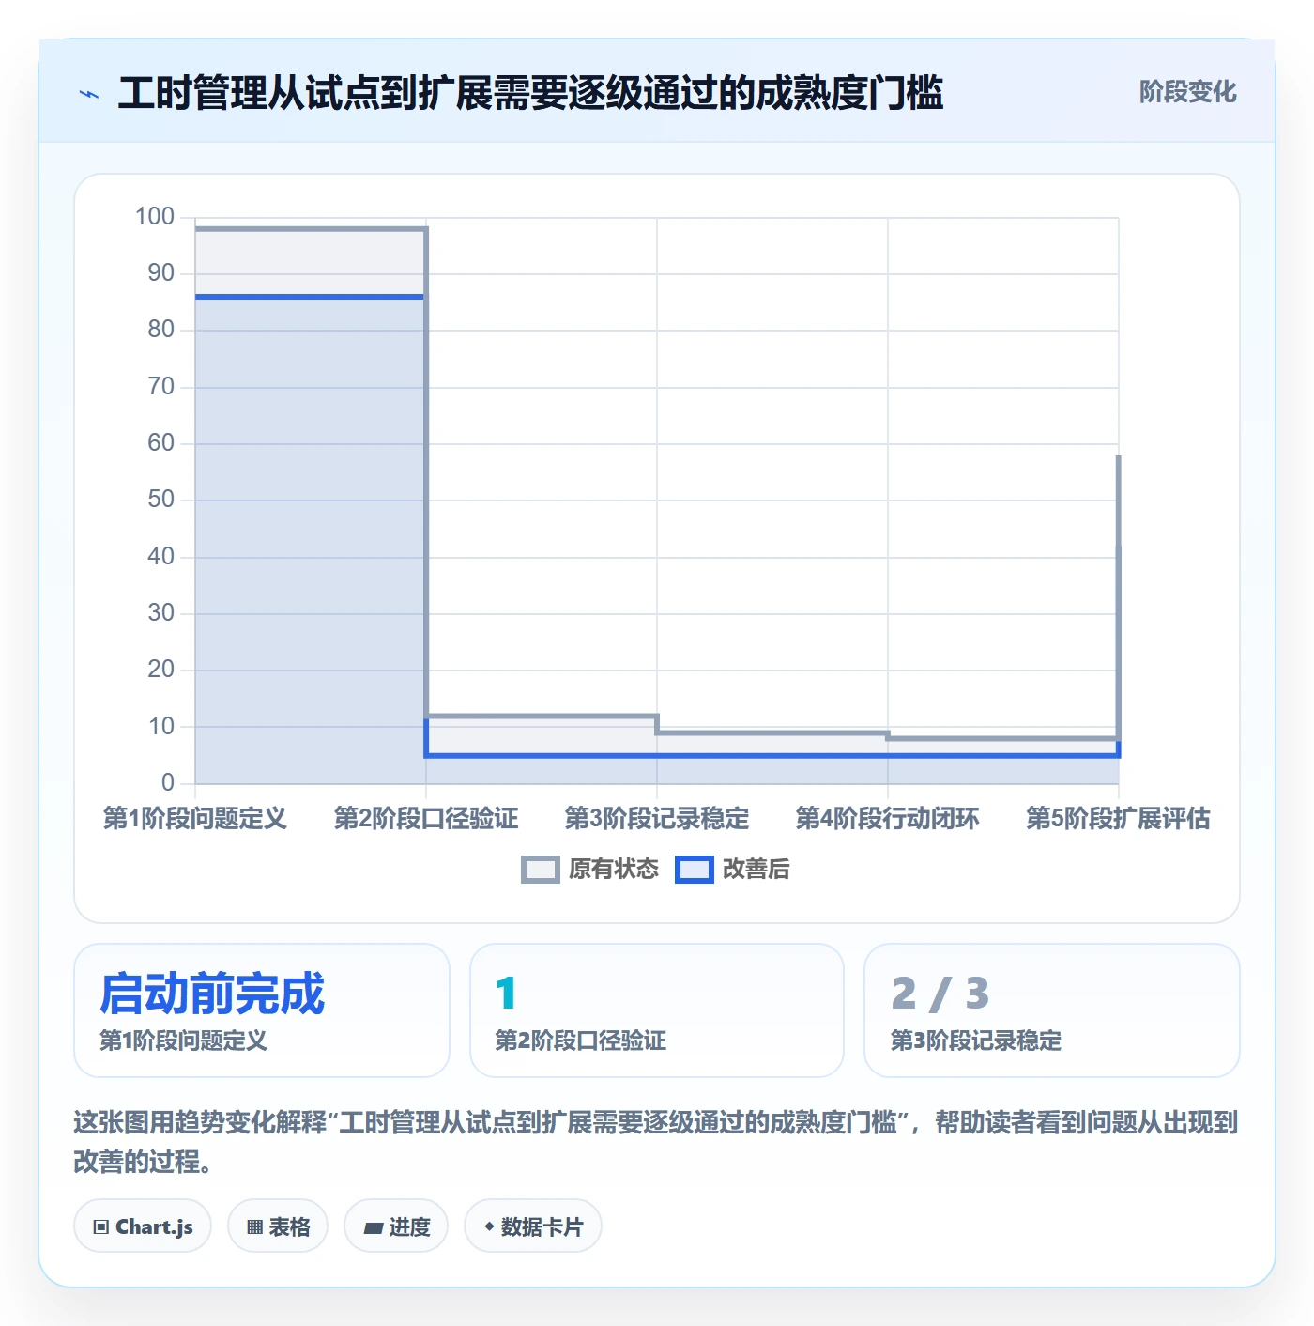Select the 进度 tag chip

(396, 1226)
